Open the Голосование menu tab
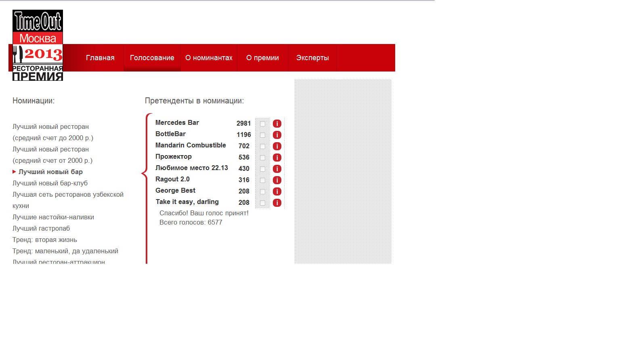Image resolution: width=620 pixels, height=349 pixels. tap(152, 58)
